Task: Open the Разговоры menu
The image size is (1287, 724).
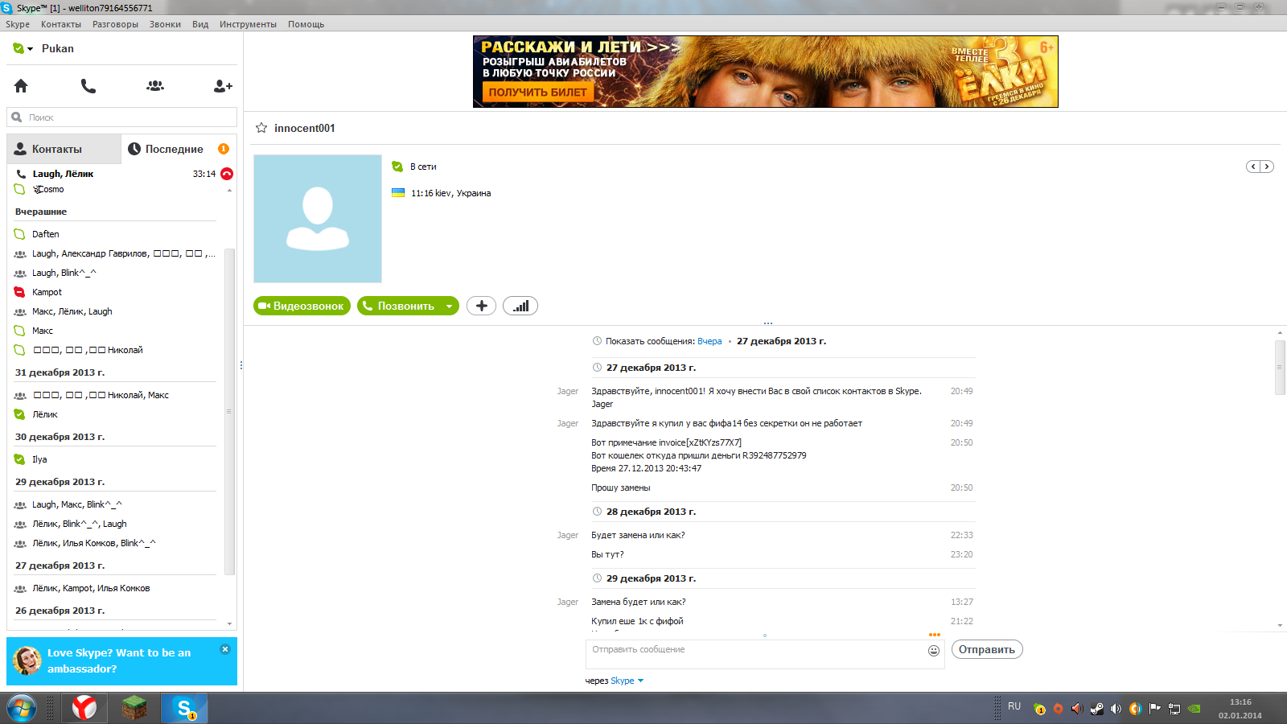Action: coord(115,24)
